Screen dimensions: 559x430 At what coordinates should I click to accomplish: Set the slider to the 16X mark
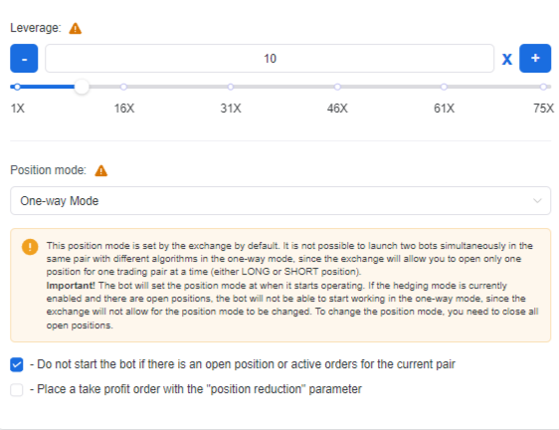click(123, 87)
